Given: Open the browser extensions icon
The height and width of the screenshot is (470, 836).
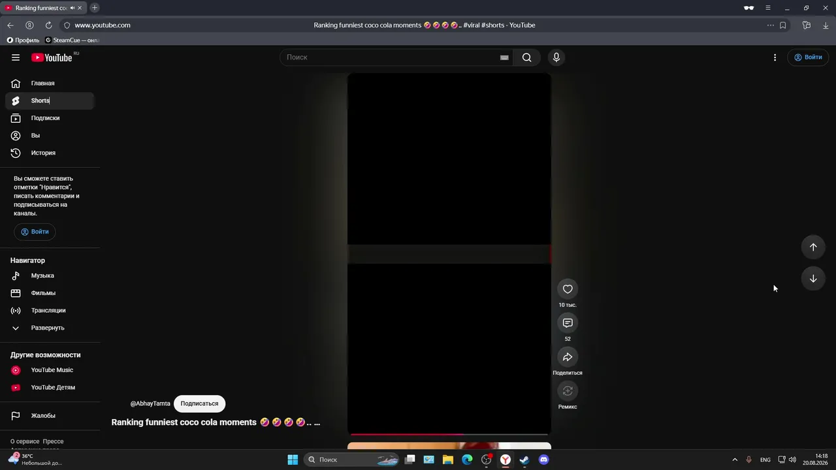Looking at the screenshot, I should click(x=807, y=25).
